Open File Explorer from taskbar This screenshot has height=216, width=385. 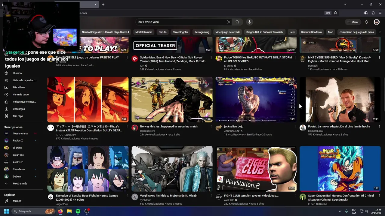pyautogui.click(x=69, y=211)
